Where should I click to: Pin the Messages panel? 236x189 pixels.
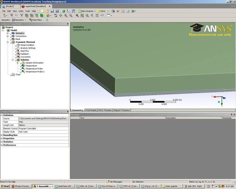pyautogui.click(x=231, y=115)
